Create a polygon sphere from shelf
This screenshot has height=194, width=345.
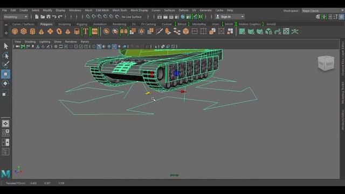[15, 31]
